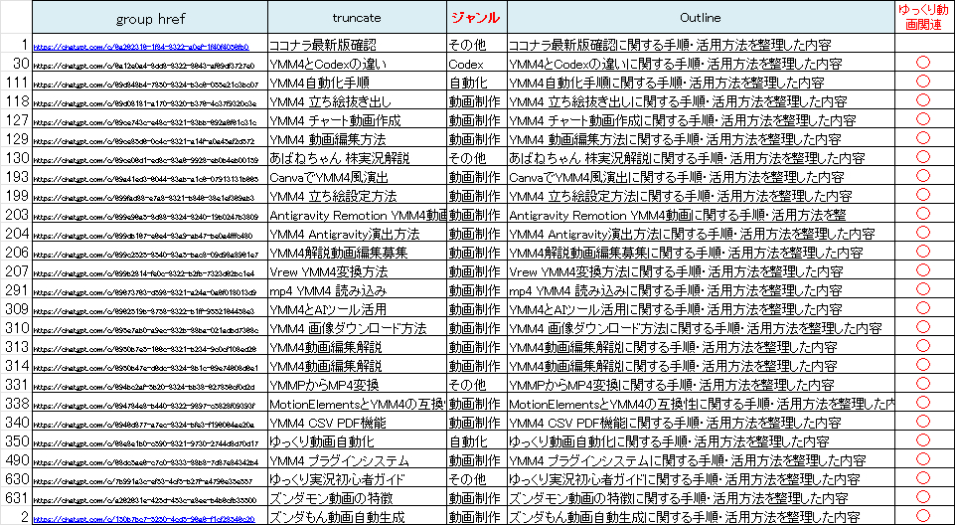This screenshot has height=525, width=955.
Task: Select cell 'YMM4 動画編集方法' in truncate column
Action: (357, 138)
